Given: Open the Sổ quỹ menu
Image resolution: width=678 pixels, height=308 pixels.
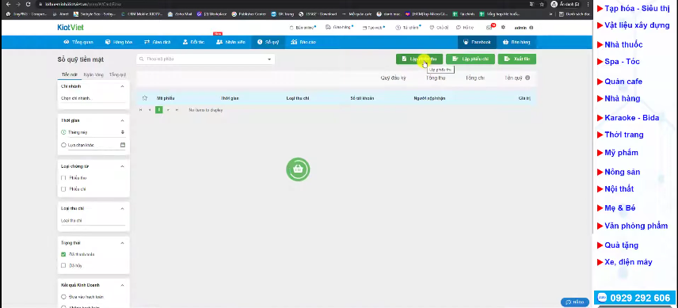Looking at the screenshot, I should click(x=268, y=42).
